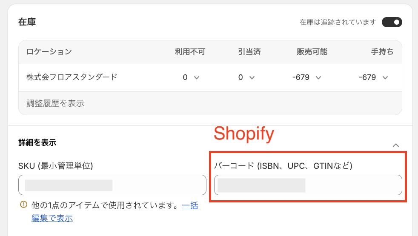
Task: Click the red Shopify annotation text
Action: coord(243,134)
